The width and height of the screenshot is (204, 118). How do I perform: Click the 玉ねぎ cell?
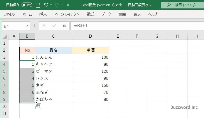pos(53,92)
